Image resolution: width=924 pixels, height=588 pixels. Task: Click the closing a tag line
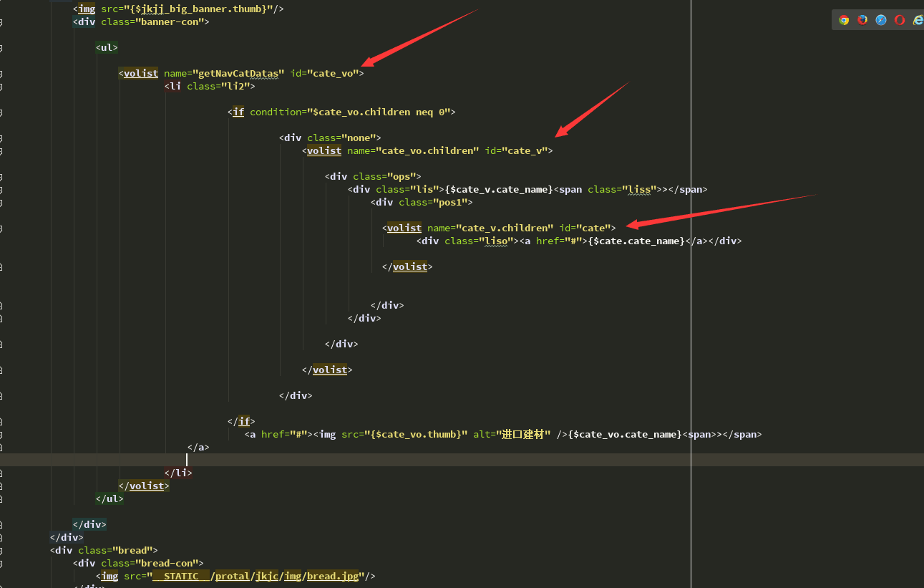(x=198, y=447)
